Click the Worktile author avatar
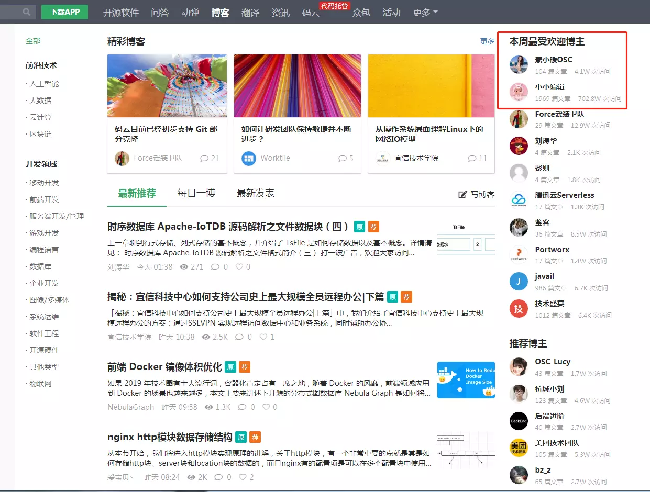Image resolution: width=650 pixels, height=492 pixels. coord(249,158)
